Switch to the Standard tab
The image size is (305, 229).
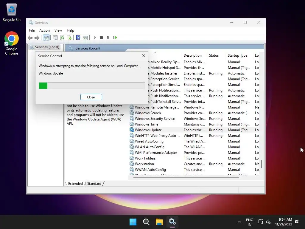point(94,184)
